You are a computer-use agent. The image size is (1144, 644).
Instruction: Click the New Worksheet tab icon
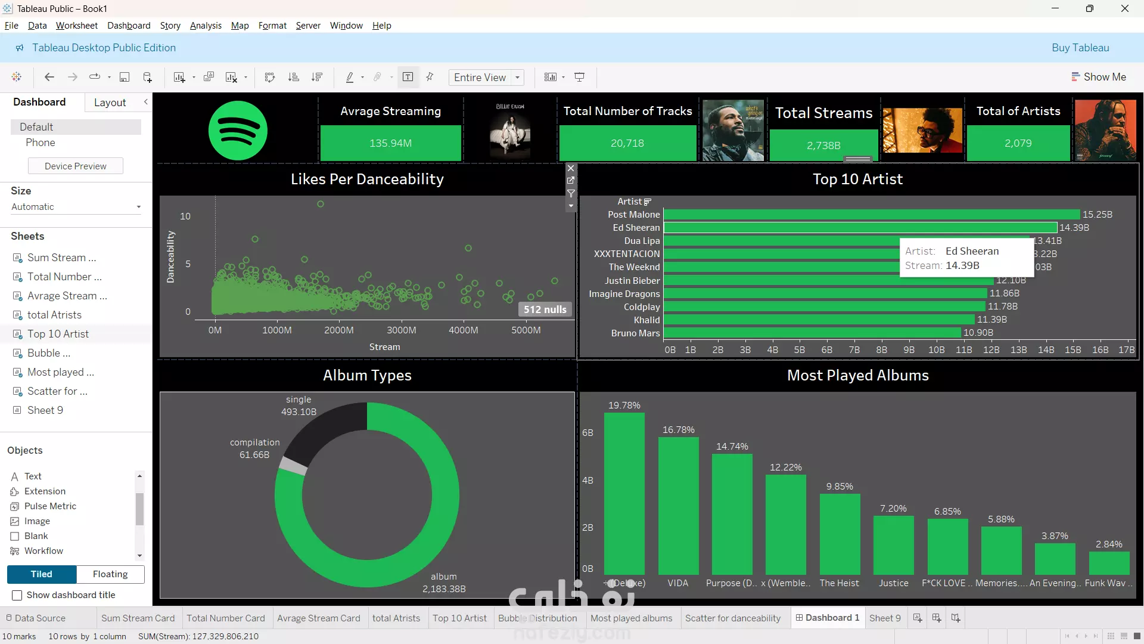918,618
